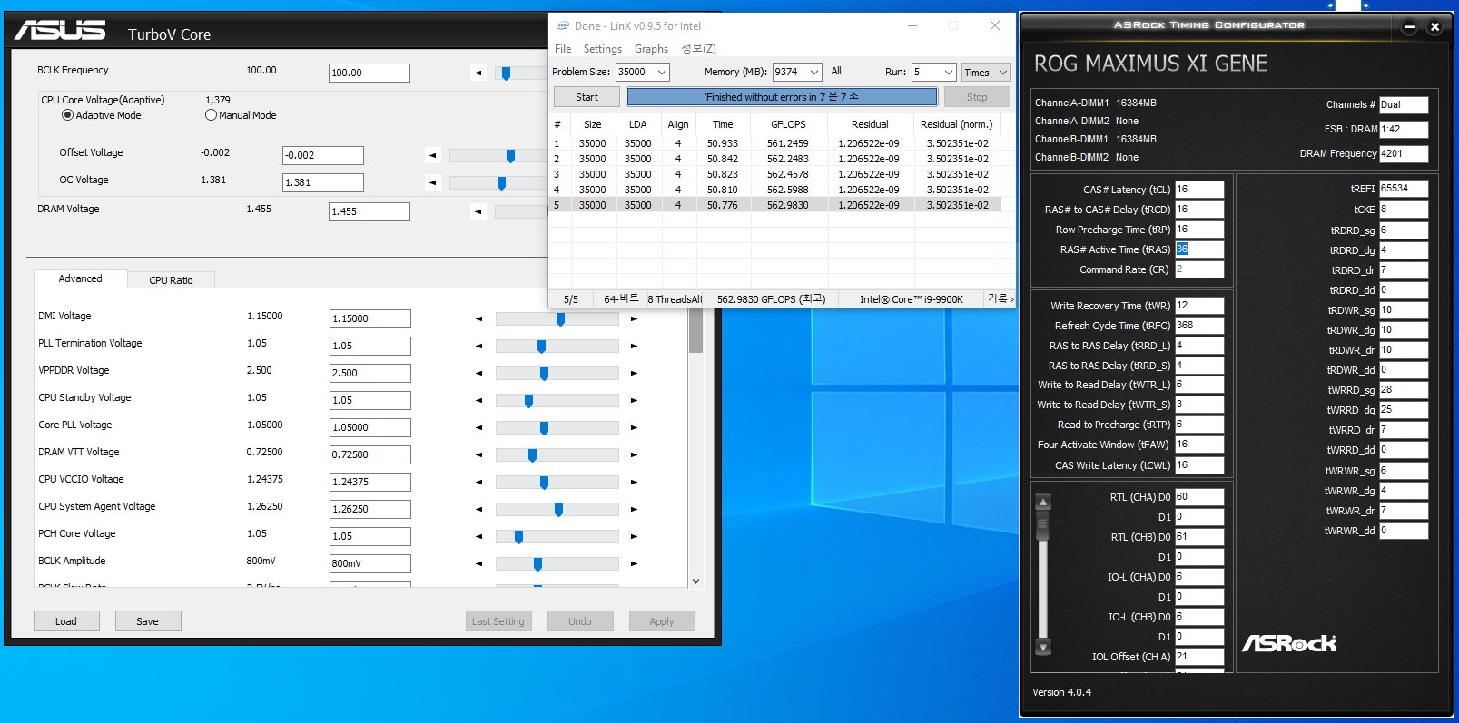This screenshot has width=1459, height=723.
Task: Open the Problem Size dropdown
Action: pos(662,73)
